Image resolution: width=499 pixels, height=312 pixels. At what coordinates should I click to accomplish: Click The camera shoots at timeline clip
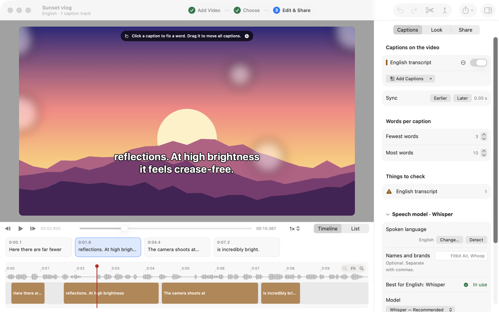[x=210, y=293]
